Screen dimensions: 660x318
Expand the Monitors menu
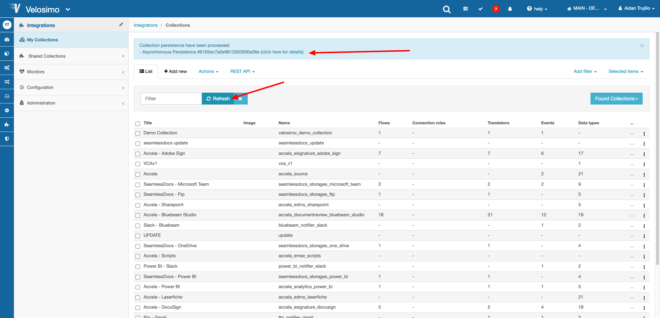tap(71, 72)
